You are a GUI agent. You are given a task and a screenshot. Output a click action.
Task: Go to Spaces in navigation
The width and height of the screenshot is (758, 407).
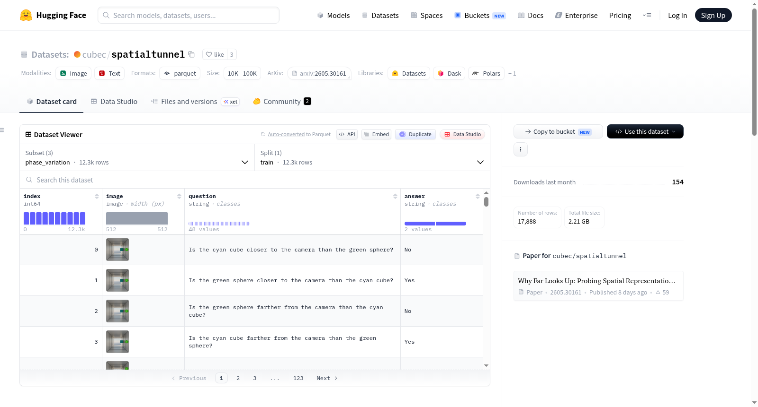click(427, 15)
